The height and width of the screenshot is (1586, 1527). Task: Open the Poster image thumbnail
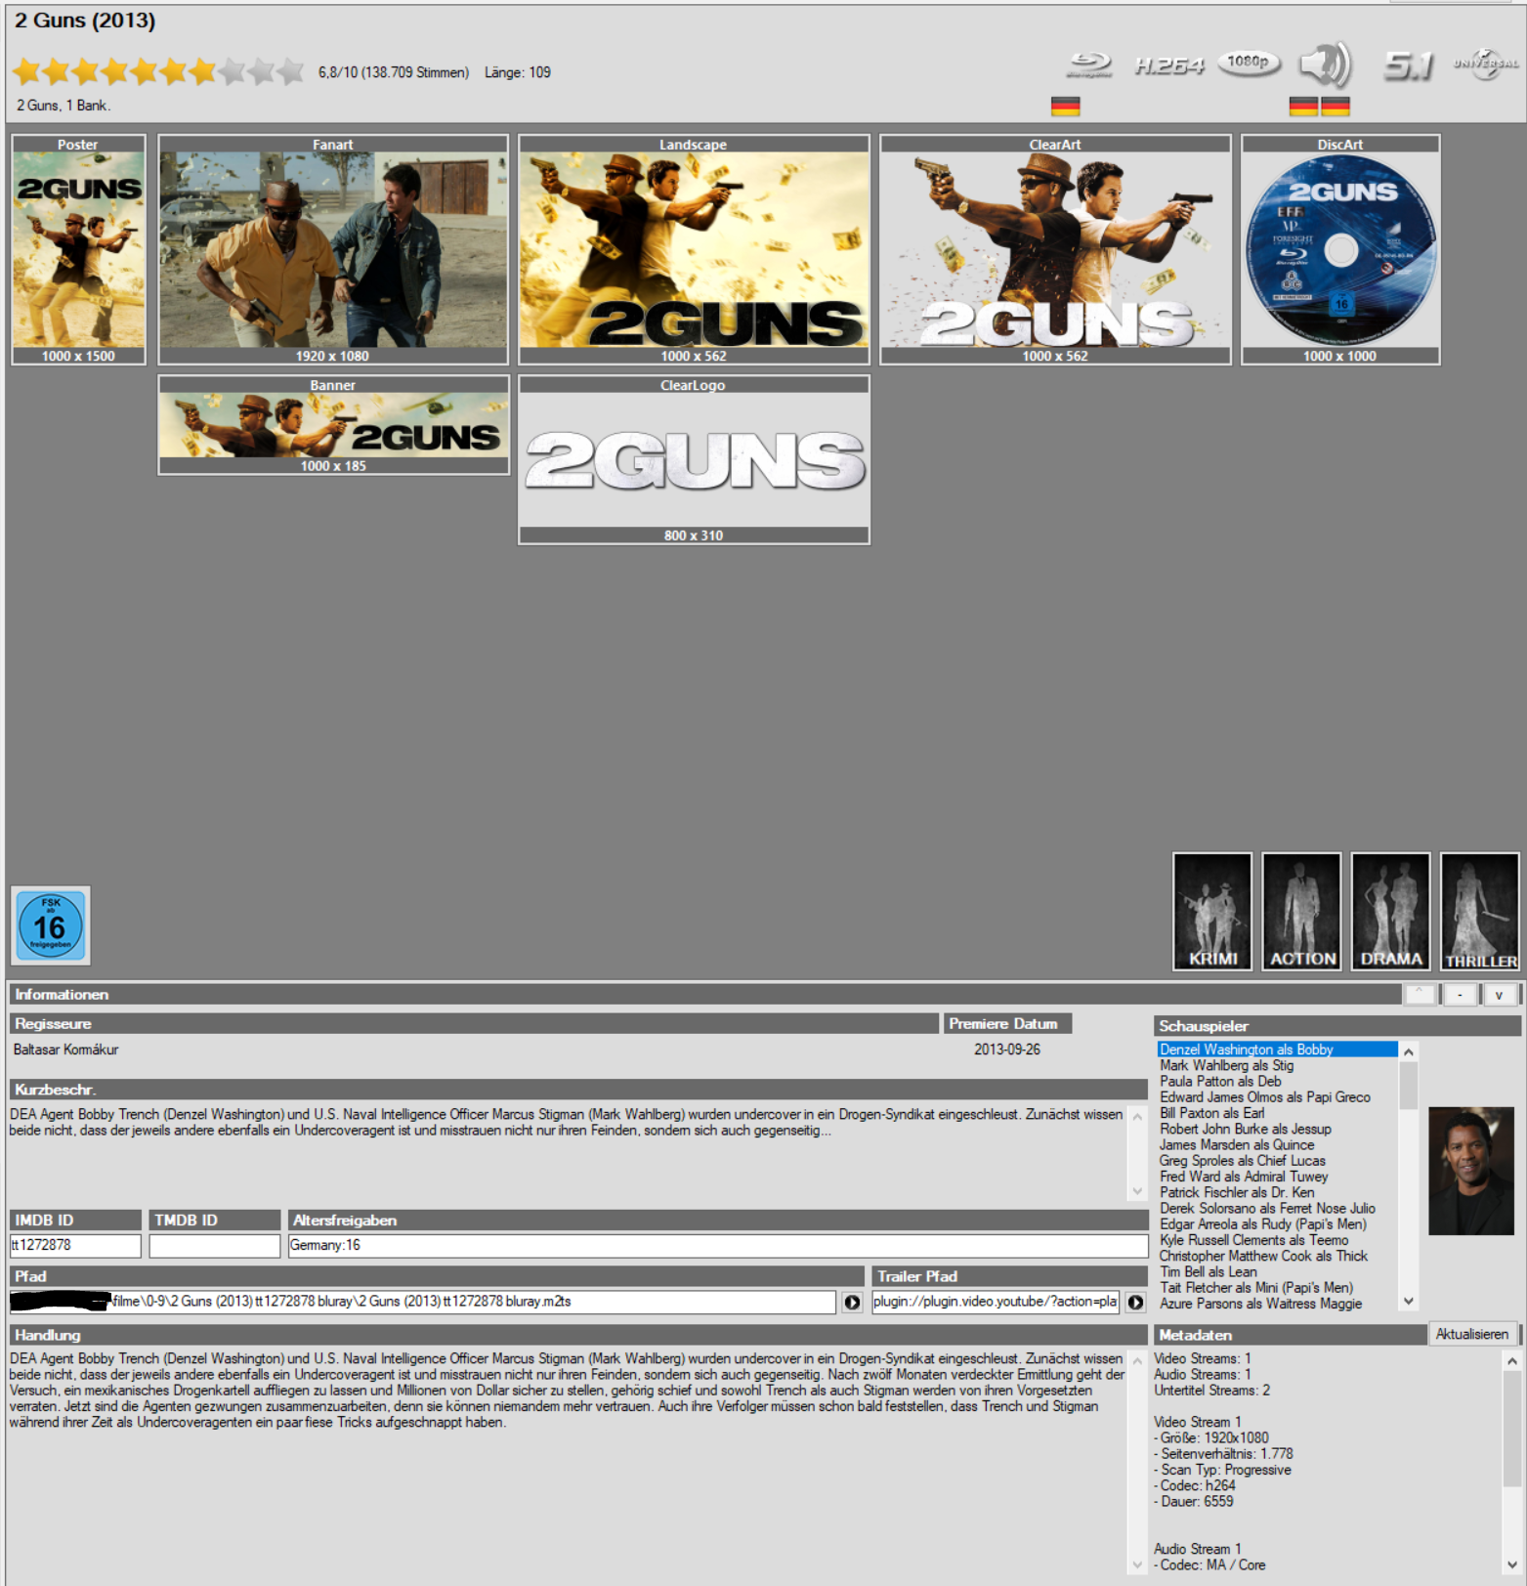78,249
